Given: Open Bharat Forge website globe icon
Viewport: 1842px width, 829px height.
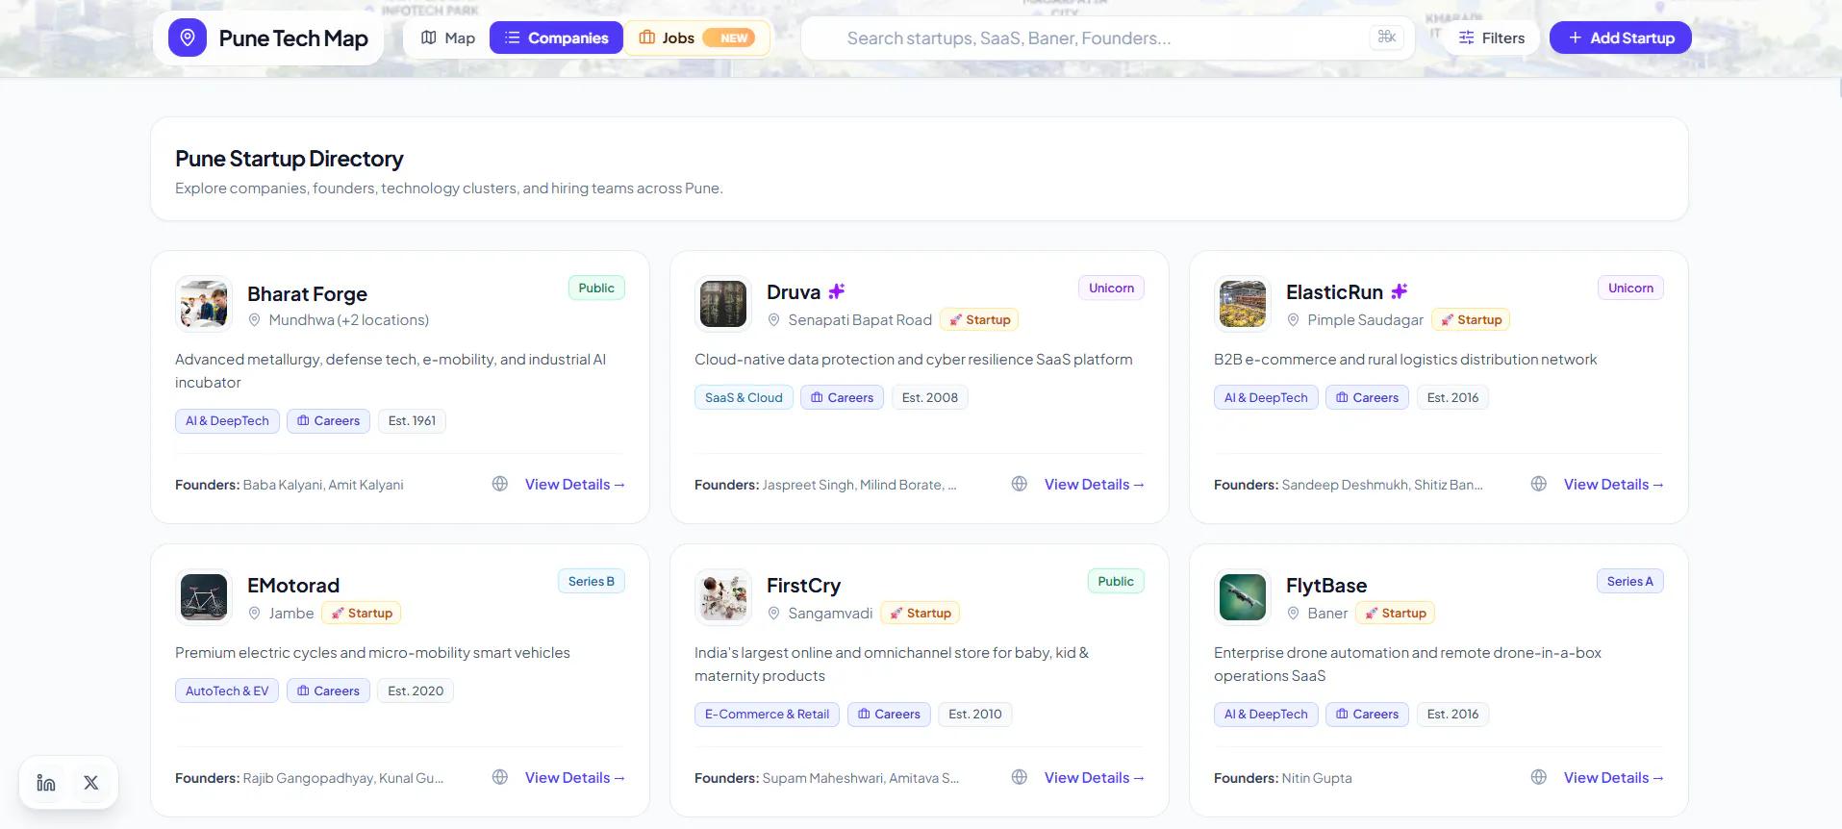Looking at the screenshot, I should point(500,484).
